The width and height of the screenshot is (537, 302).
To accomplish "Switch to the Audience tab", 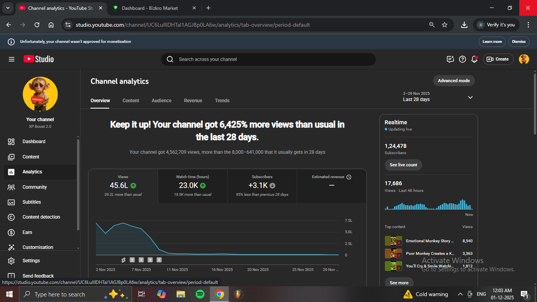I will [x=161, y=101].
